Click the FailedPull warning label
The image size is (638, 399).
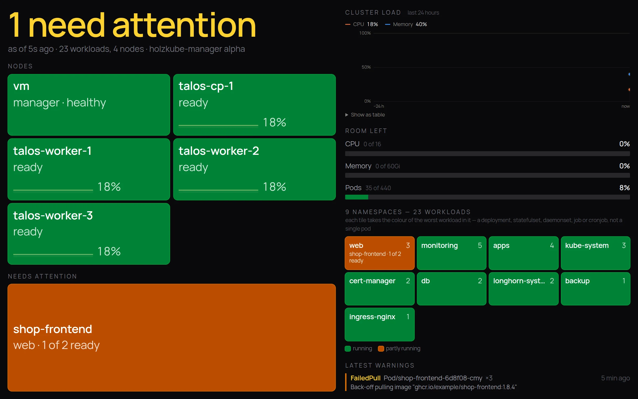tap(365, 378)
